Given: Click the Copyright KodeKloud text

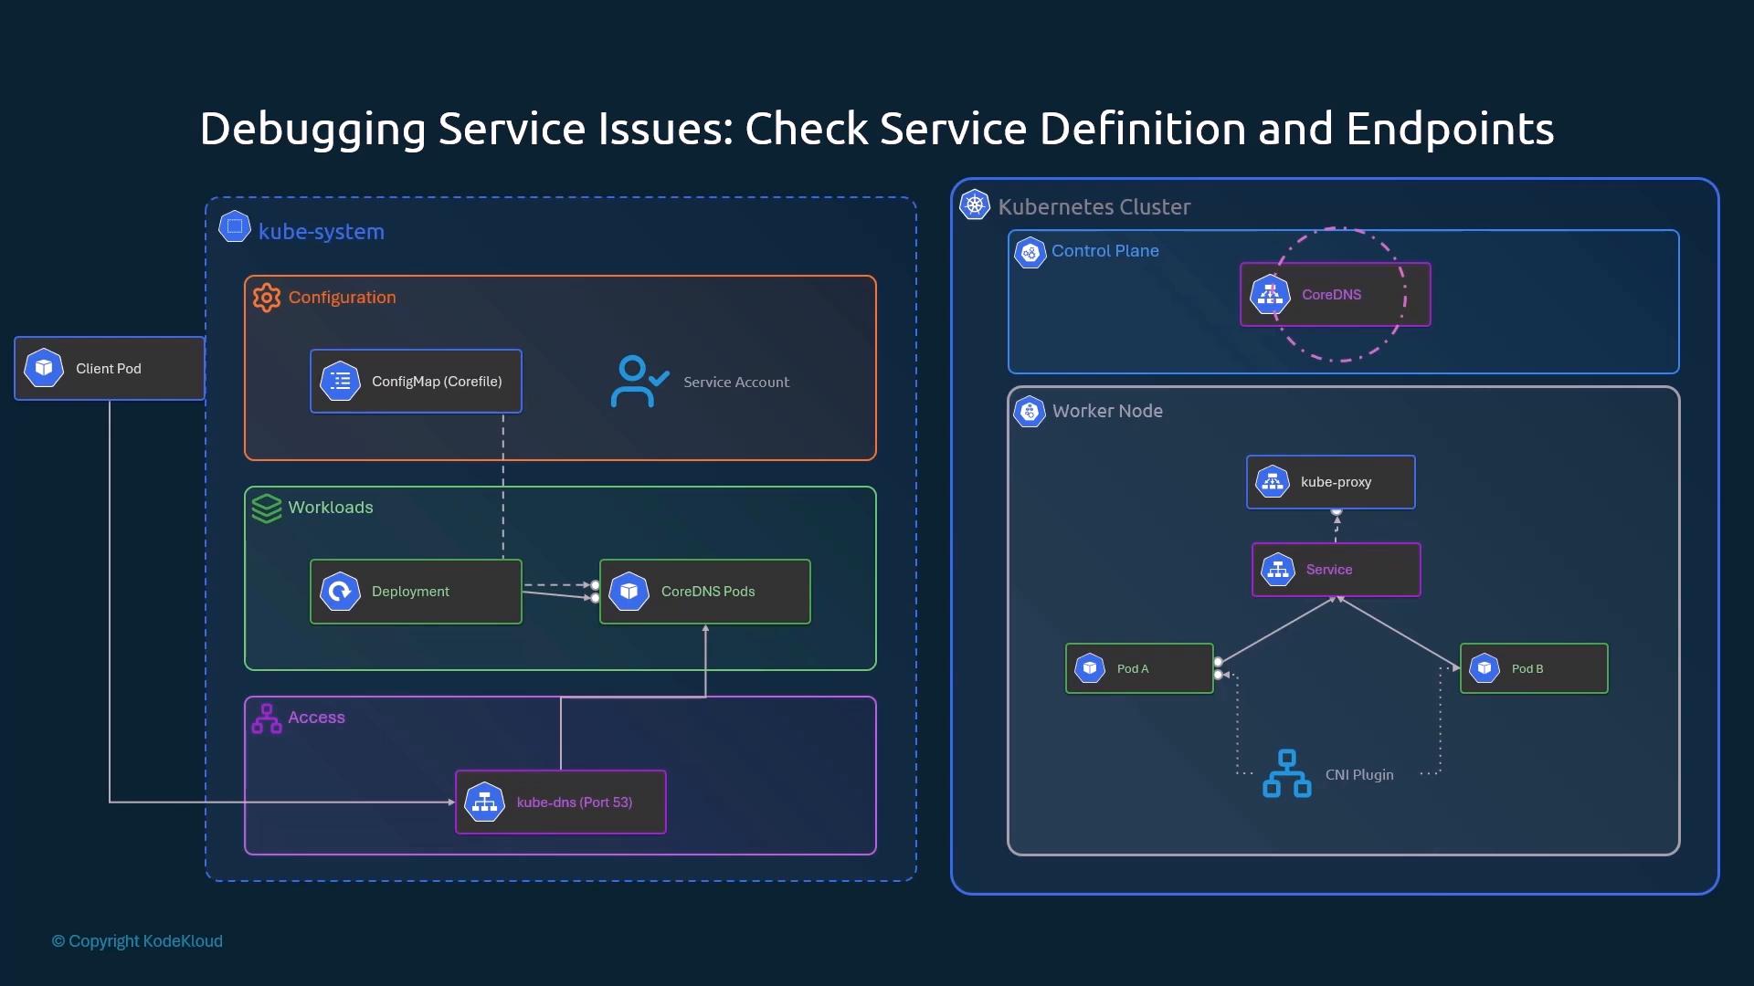Looking at the screenshot, I should coord(137,941).
